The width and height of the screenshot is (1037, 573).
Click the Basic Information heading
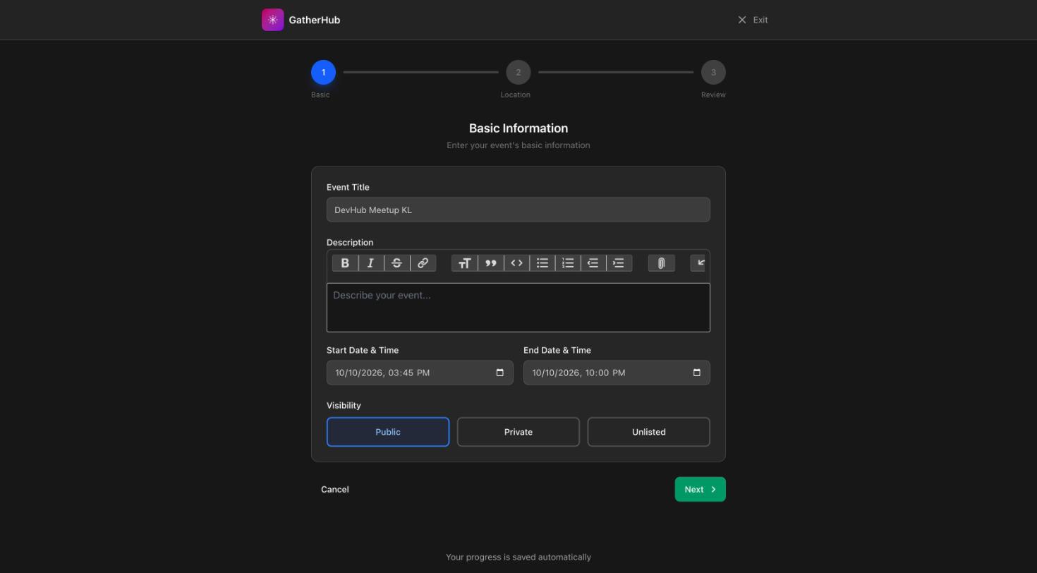pyautogui.click(x=518, y=128)
